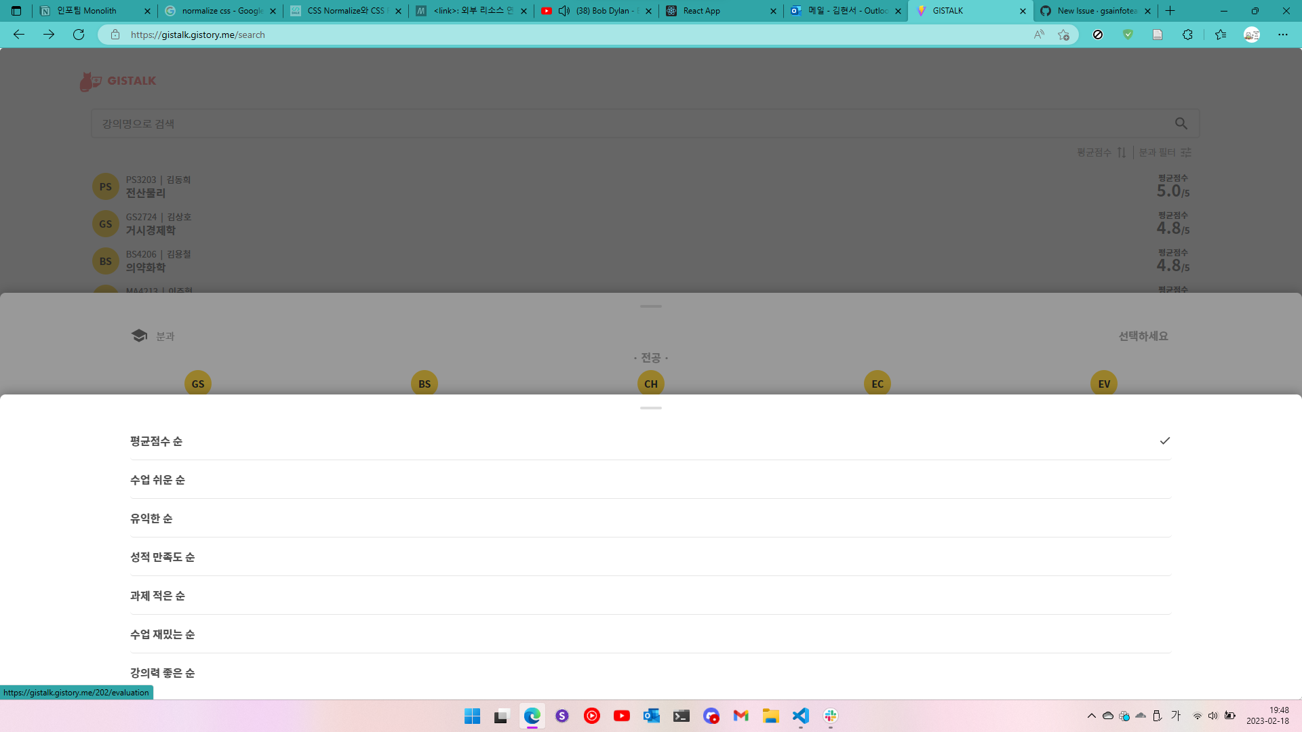Click the graduation cap 분과 icon

[x=138, y=335]
